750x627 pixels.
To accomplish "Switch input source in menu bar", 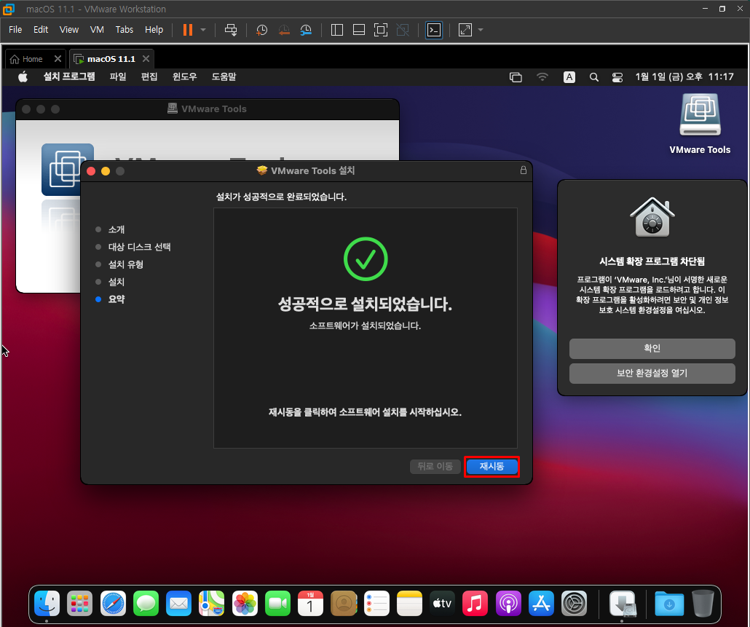I will pos(569,77).
